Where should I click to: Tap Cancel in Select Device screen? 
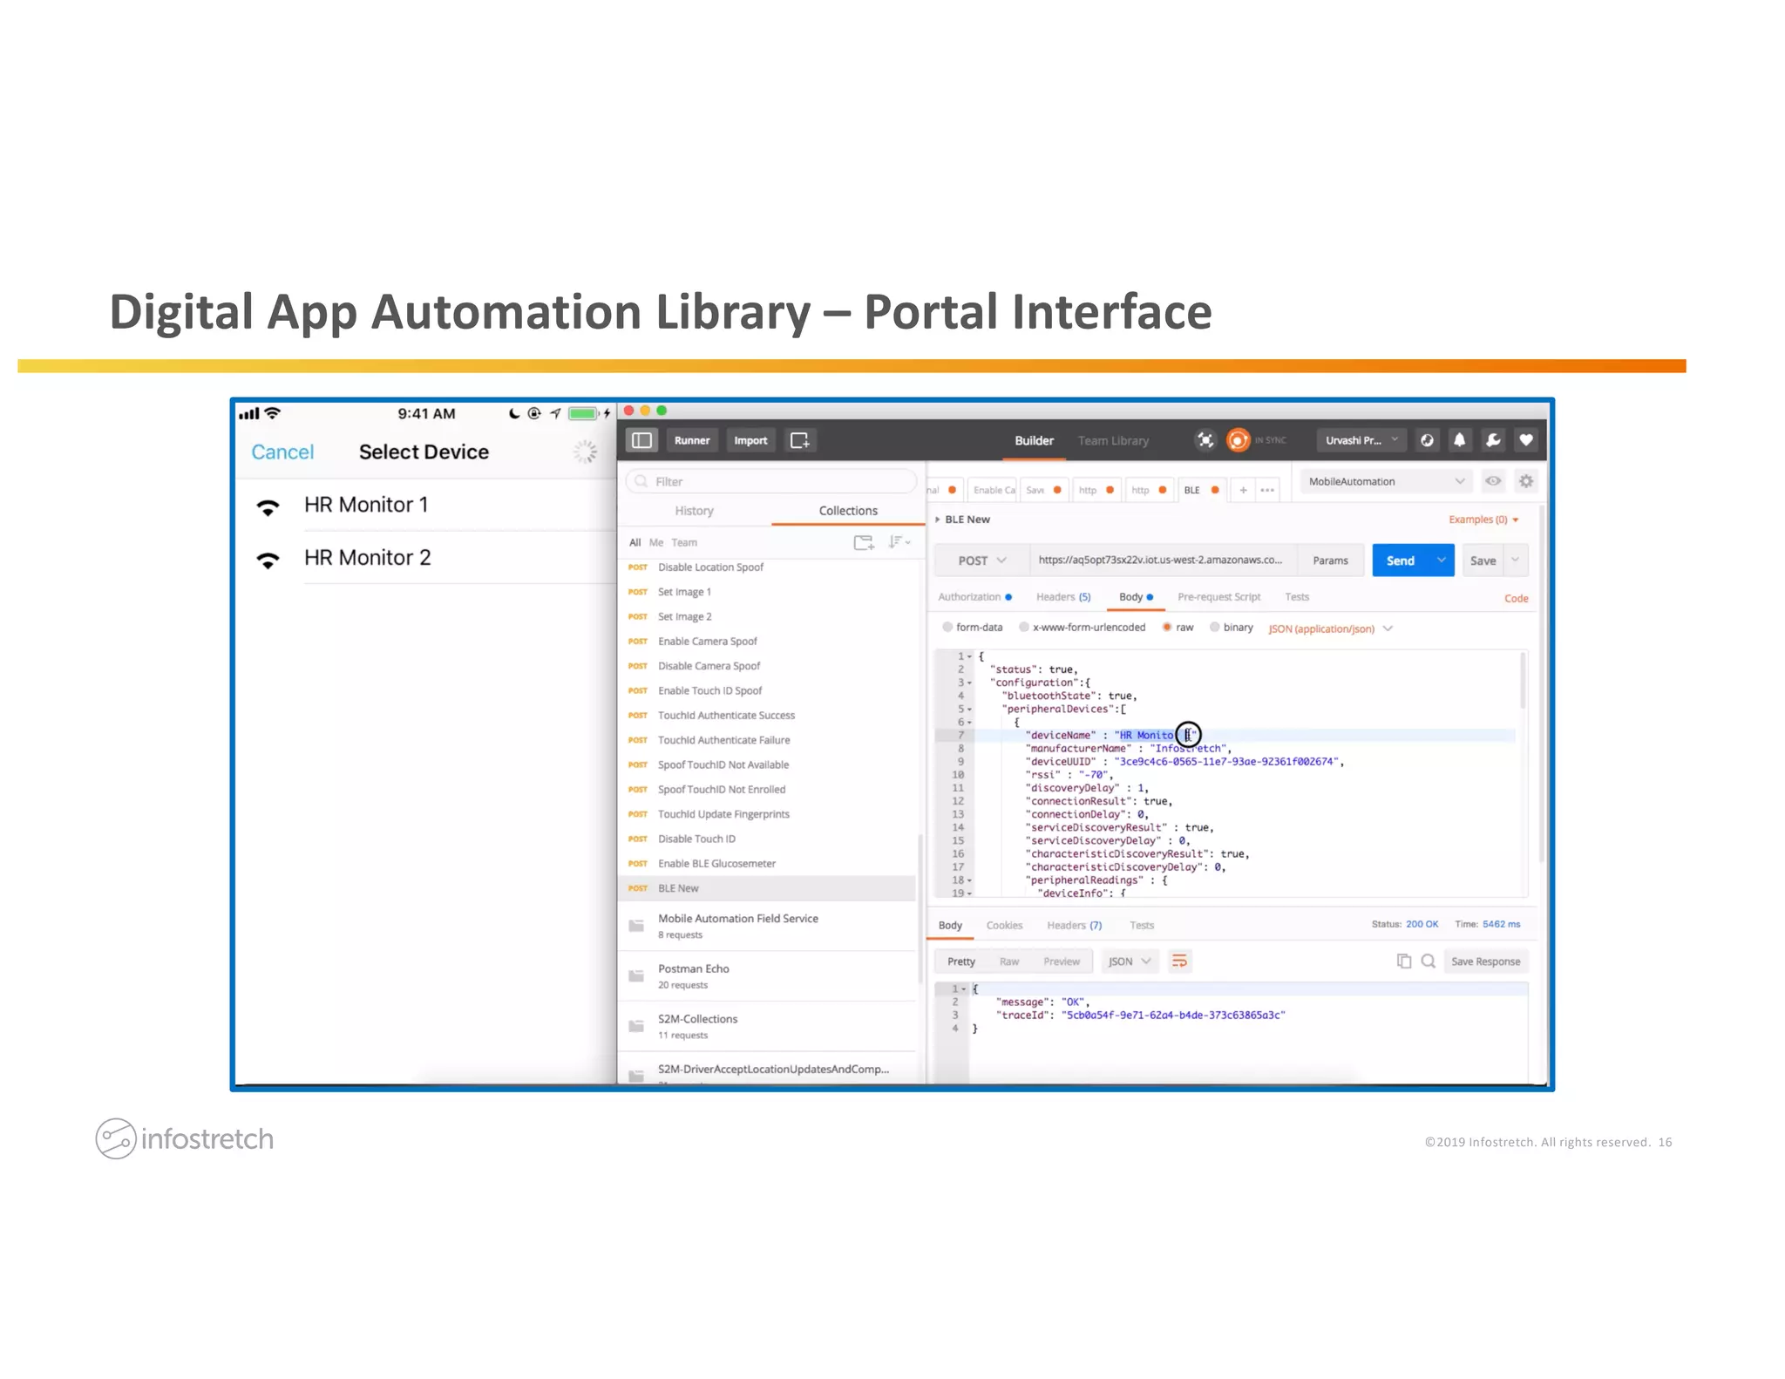coord(282,452)
